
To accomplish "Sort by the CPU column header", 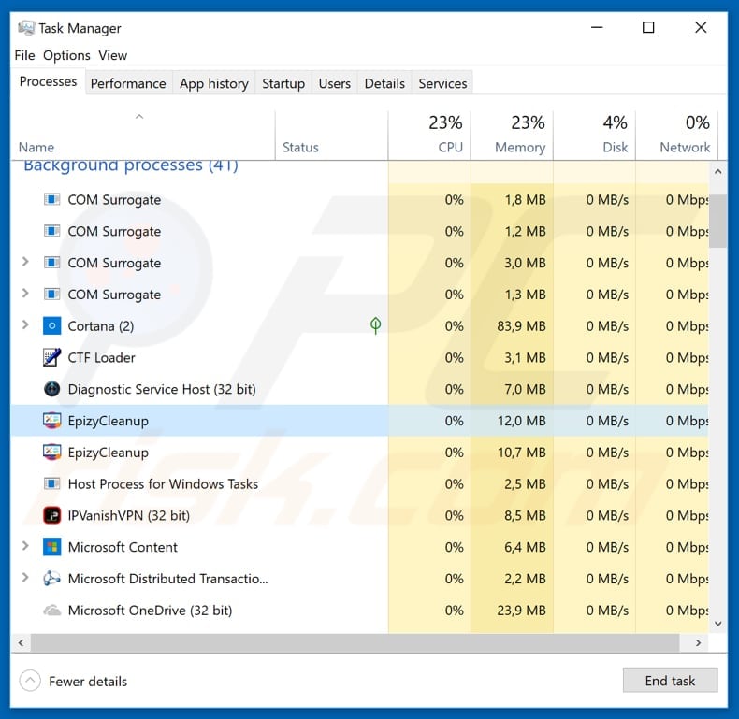I will tap(429, 136).
